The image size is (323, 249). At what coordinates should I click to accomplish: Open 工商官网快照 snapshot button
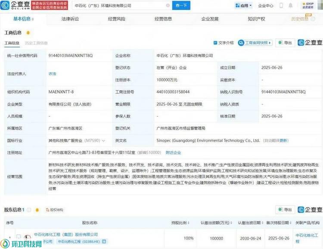point(255,43)
